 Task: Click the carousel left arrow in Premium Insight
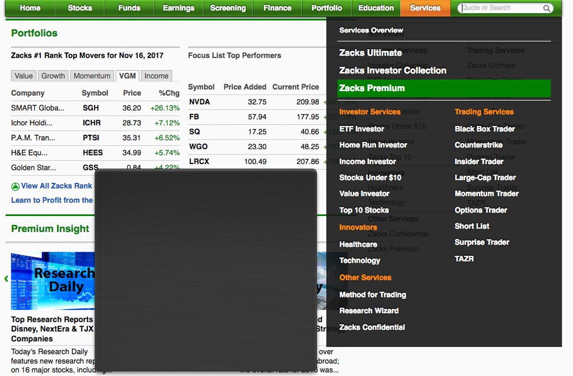[x=6, y=279]
